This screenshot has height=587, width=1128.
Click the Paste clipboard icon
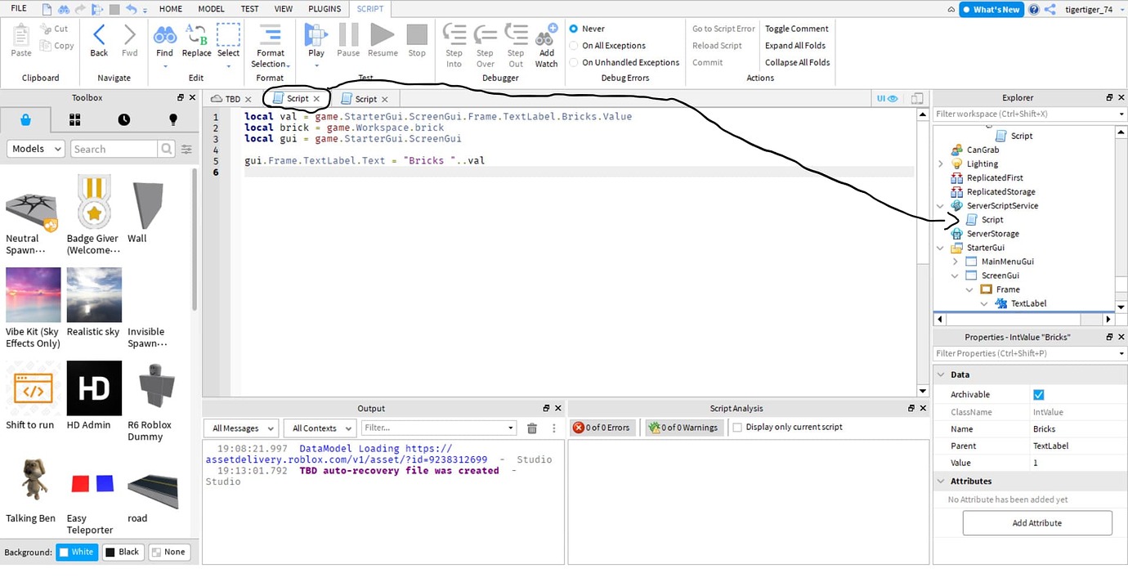[x=21, y=34]
